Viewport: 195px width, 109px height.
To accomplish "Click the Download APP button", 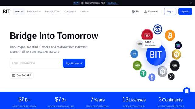I will [x=22, y=75].
